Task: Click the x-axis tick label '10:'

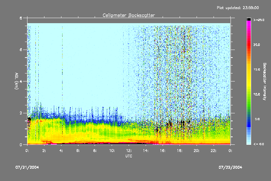Action: click(112, 151)
